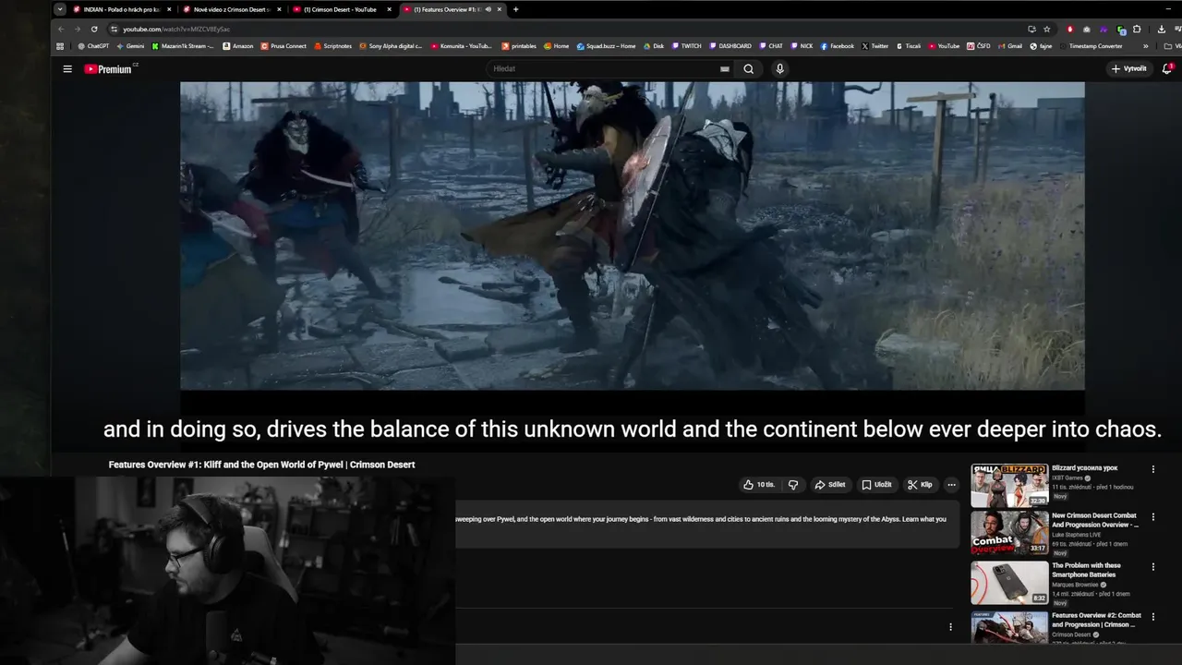Reload the page in the browser
The height and width of the screenshot is (665, 1182).
94,29
